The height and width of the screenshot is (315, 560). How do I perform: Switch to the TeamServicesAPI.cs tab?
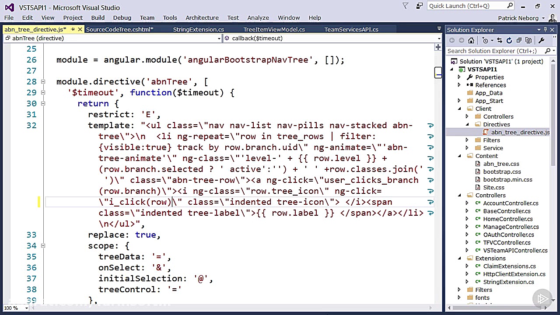351,29
